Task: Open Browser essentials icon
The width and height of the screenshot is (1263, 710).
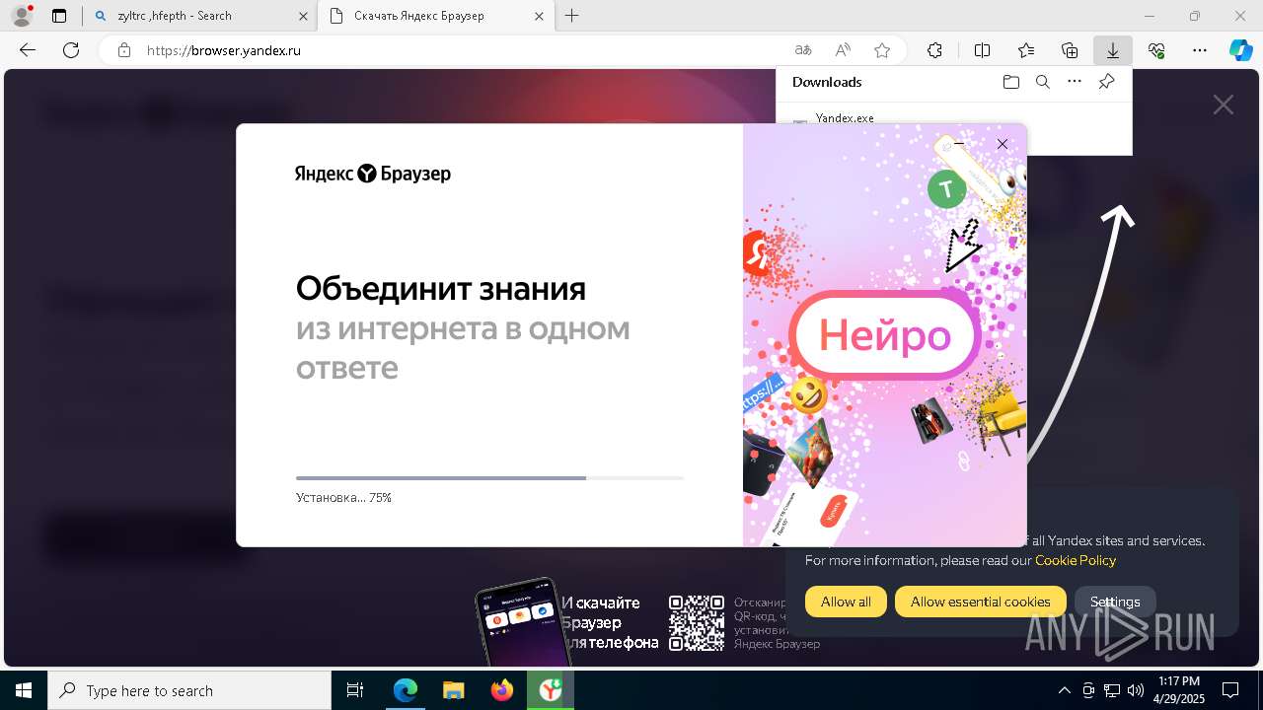Action: click(x=1156, y=50)
